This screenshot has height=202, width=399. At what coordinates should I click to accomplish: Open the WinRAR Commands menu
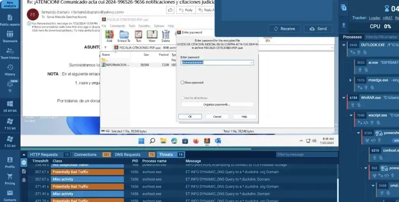pos(117,26)
